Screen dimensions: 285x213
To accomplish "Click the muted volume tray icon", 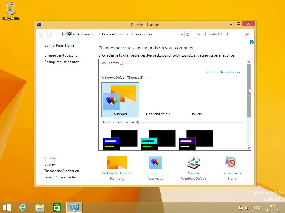I will tap(247, 208).
